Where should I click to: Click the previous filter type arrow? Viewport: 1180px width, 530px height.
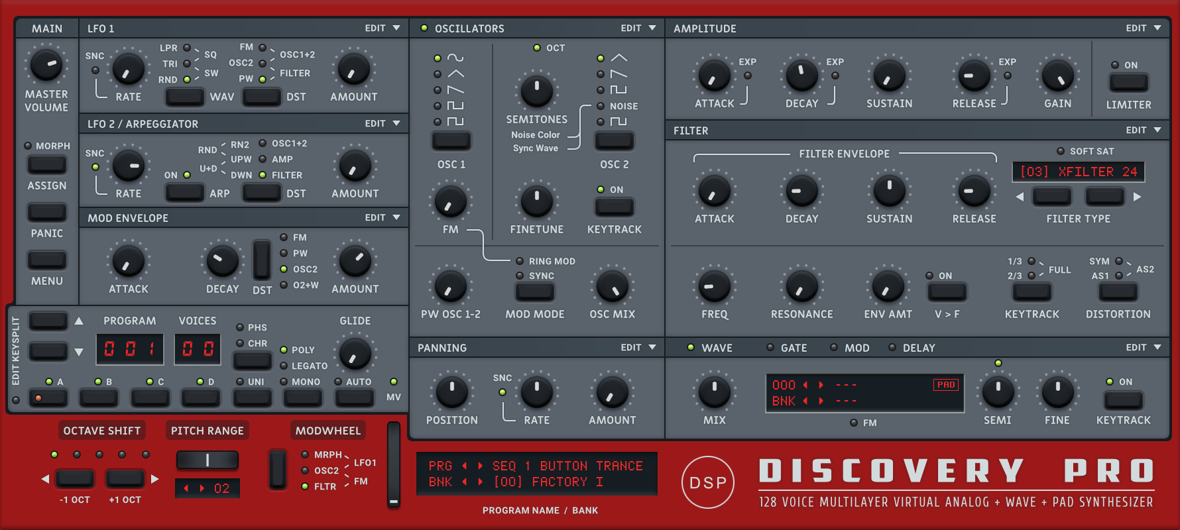tap(1020, 197)
